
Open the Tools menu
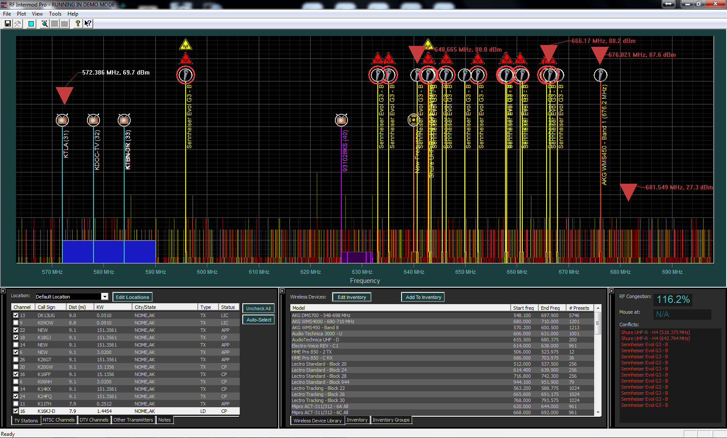tap(55, 14)
